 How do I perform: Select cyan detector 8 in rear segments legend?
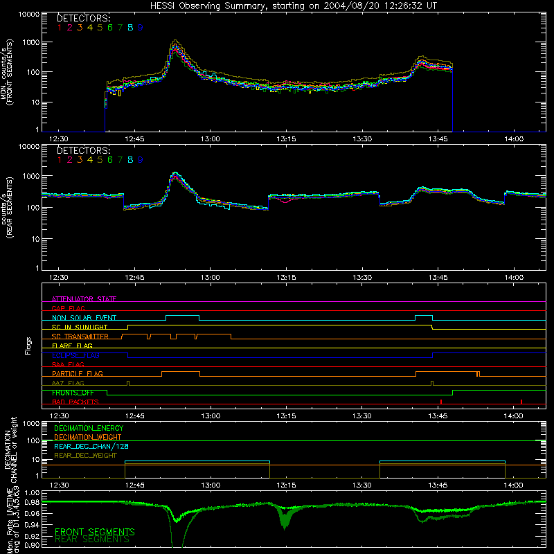click(130, 160)
